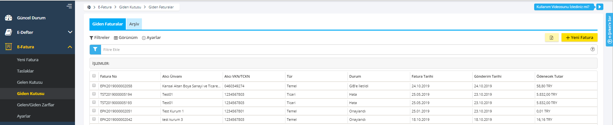Click the home icon in breadcrumb
Screen dimensions: 613x125
(x=89, y=7)
